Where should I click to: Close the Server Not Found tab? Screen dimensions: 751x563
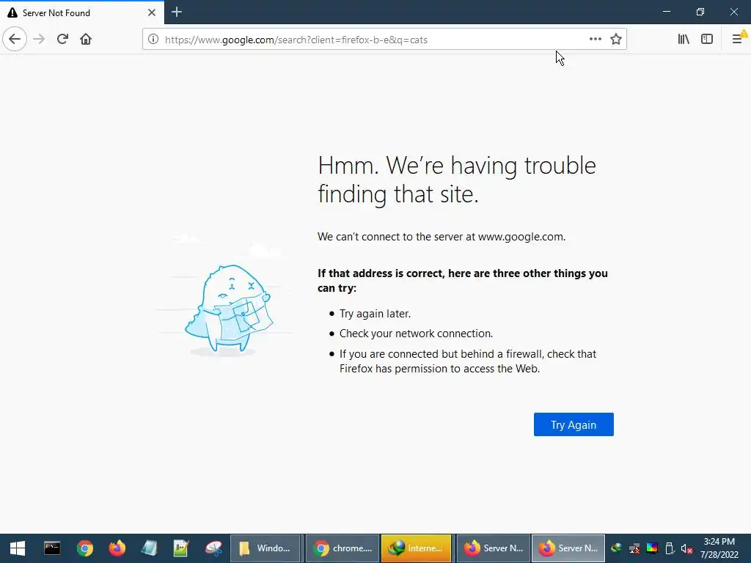coord(151,12)
